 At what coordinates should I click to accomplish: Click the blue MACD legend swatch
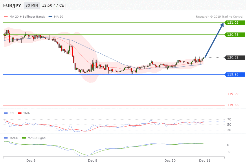[6, 138]
